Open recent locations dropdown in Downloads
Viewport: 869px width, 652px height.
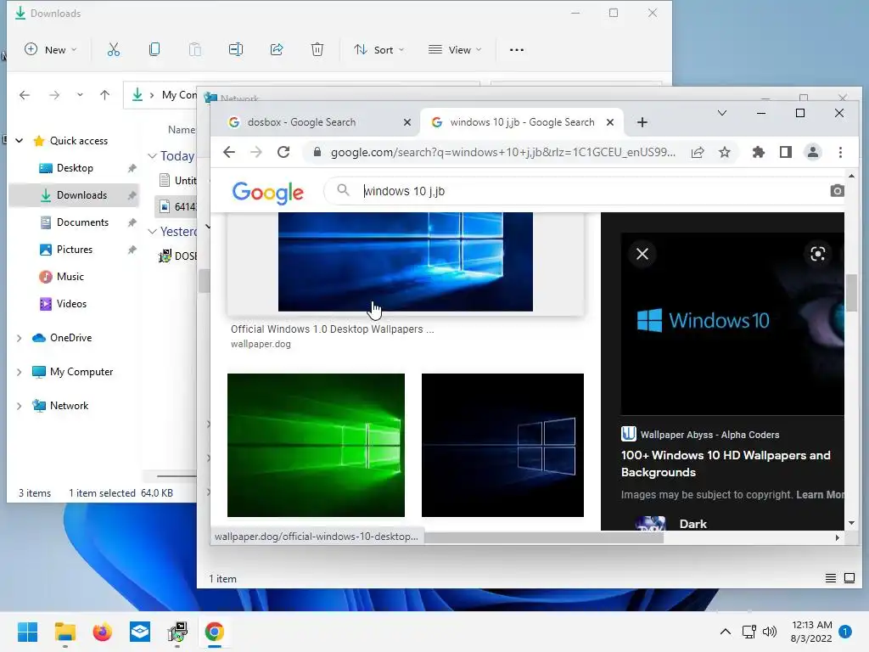(80, 95)
